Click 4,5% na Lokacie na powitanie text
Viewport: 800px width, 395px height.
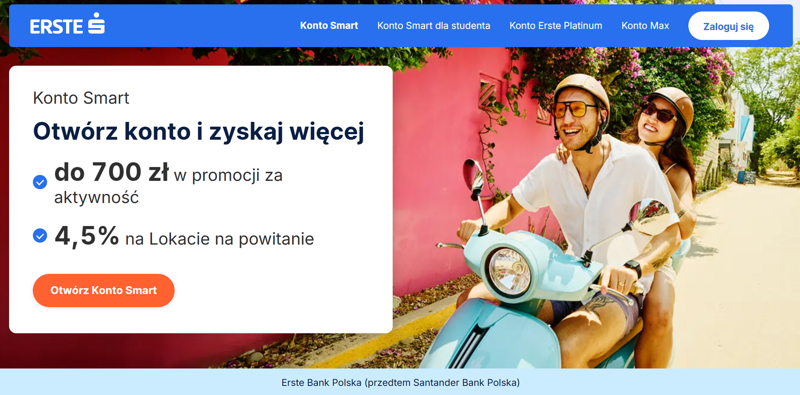click(x=184, y=236)
